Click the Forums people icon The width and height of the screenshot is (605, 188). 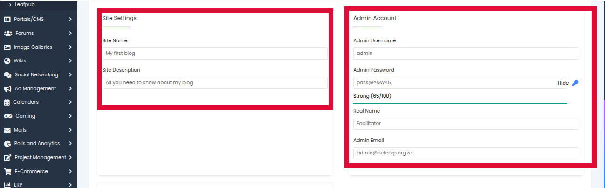pyautogui.click(x=7, y=34)
